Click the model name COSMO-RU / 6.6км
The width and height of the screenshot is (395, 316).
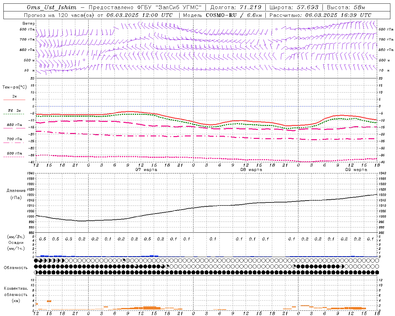click(x=234, y=15)
